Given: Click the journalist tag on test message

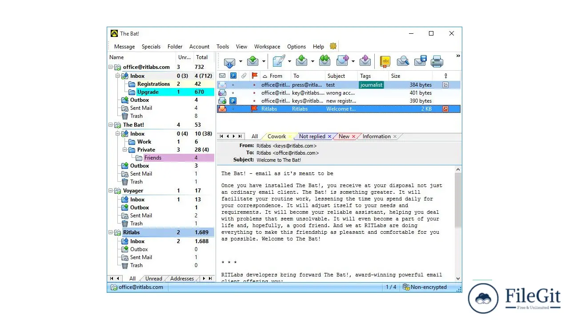Looking at the screenshot, I should pos(372,85).
